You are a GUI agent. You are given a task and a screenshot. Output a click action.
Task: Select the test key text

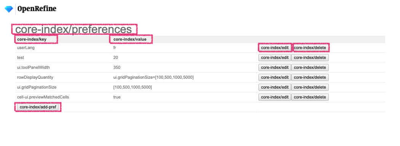(x=21, y=57)
